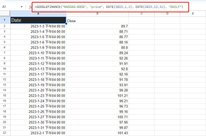The width and height of the screenshot is (206, 136).
Task: Click the date cell 2023-1-17
Action: tap(38, 74)
